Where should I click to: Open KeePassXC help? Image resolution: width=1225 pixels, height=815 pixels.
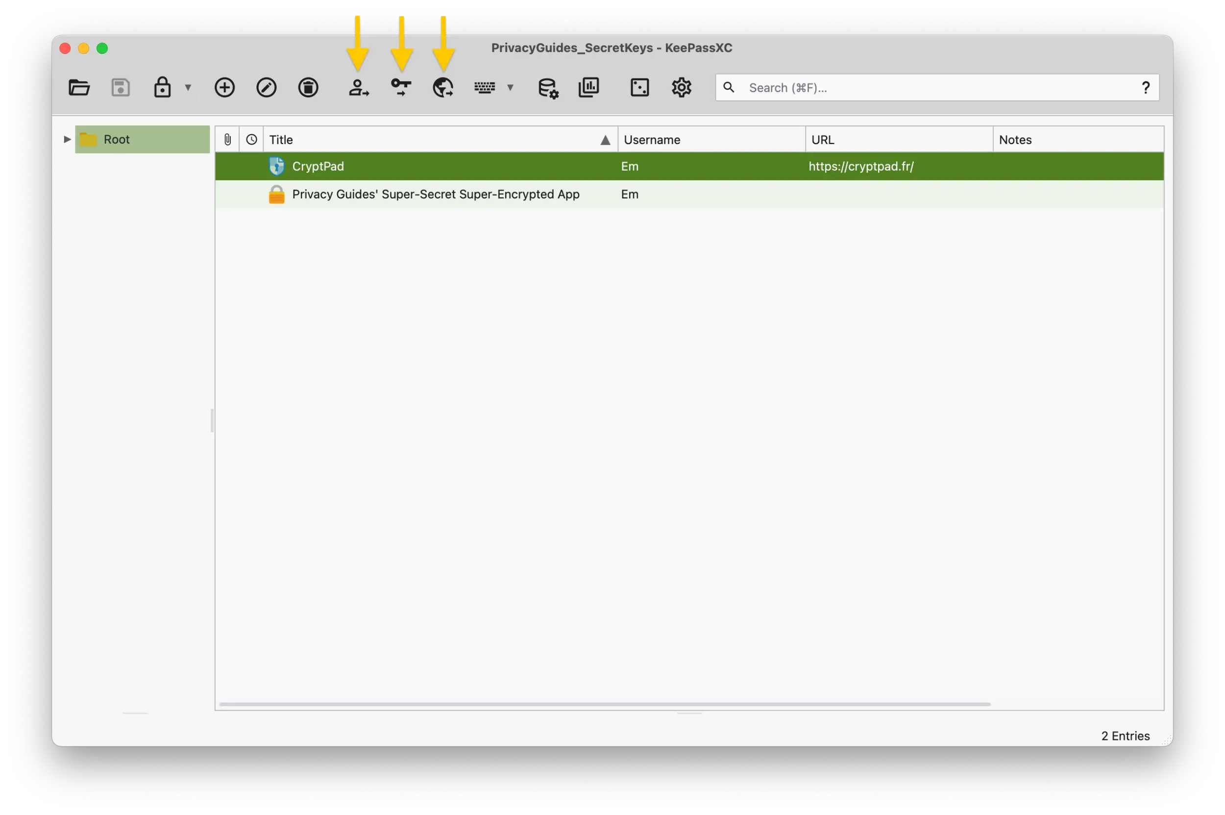pos(1146,87)
